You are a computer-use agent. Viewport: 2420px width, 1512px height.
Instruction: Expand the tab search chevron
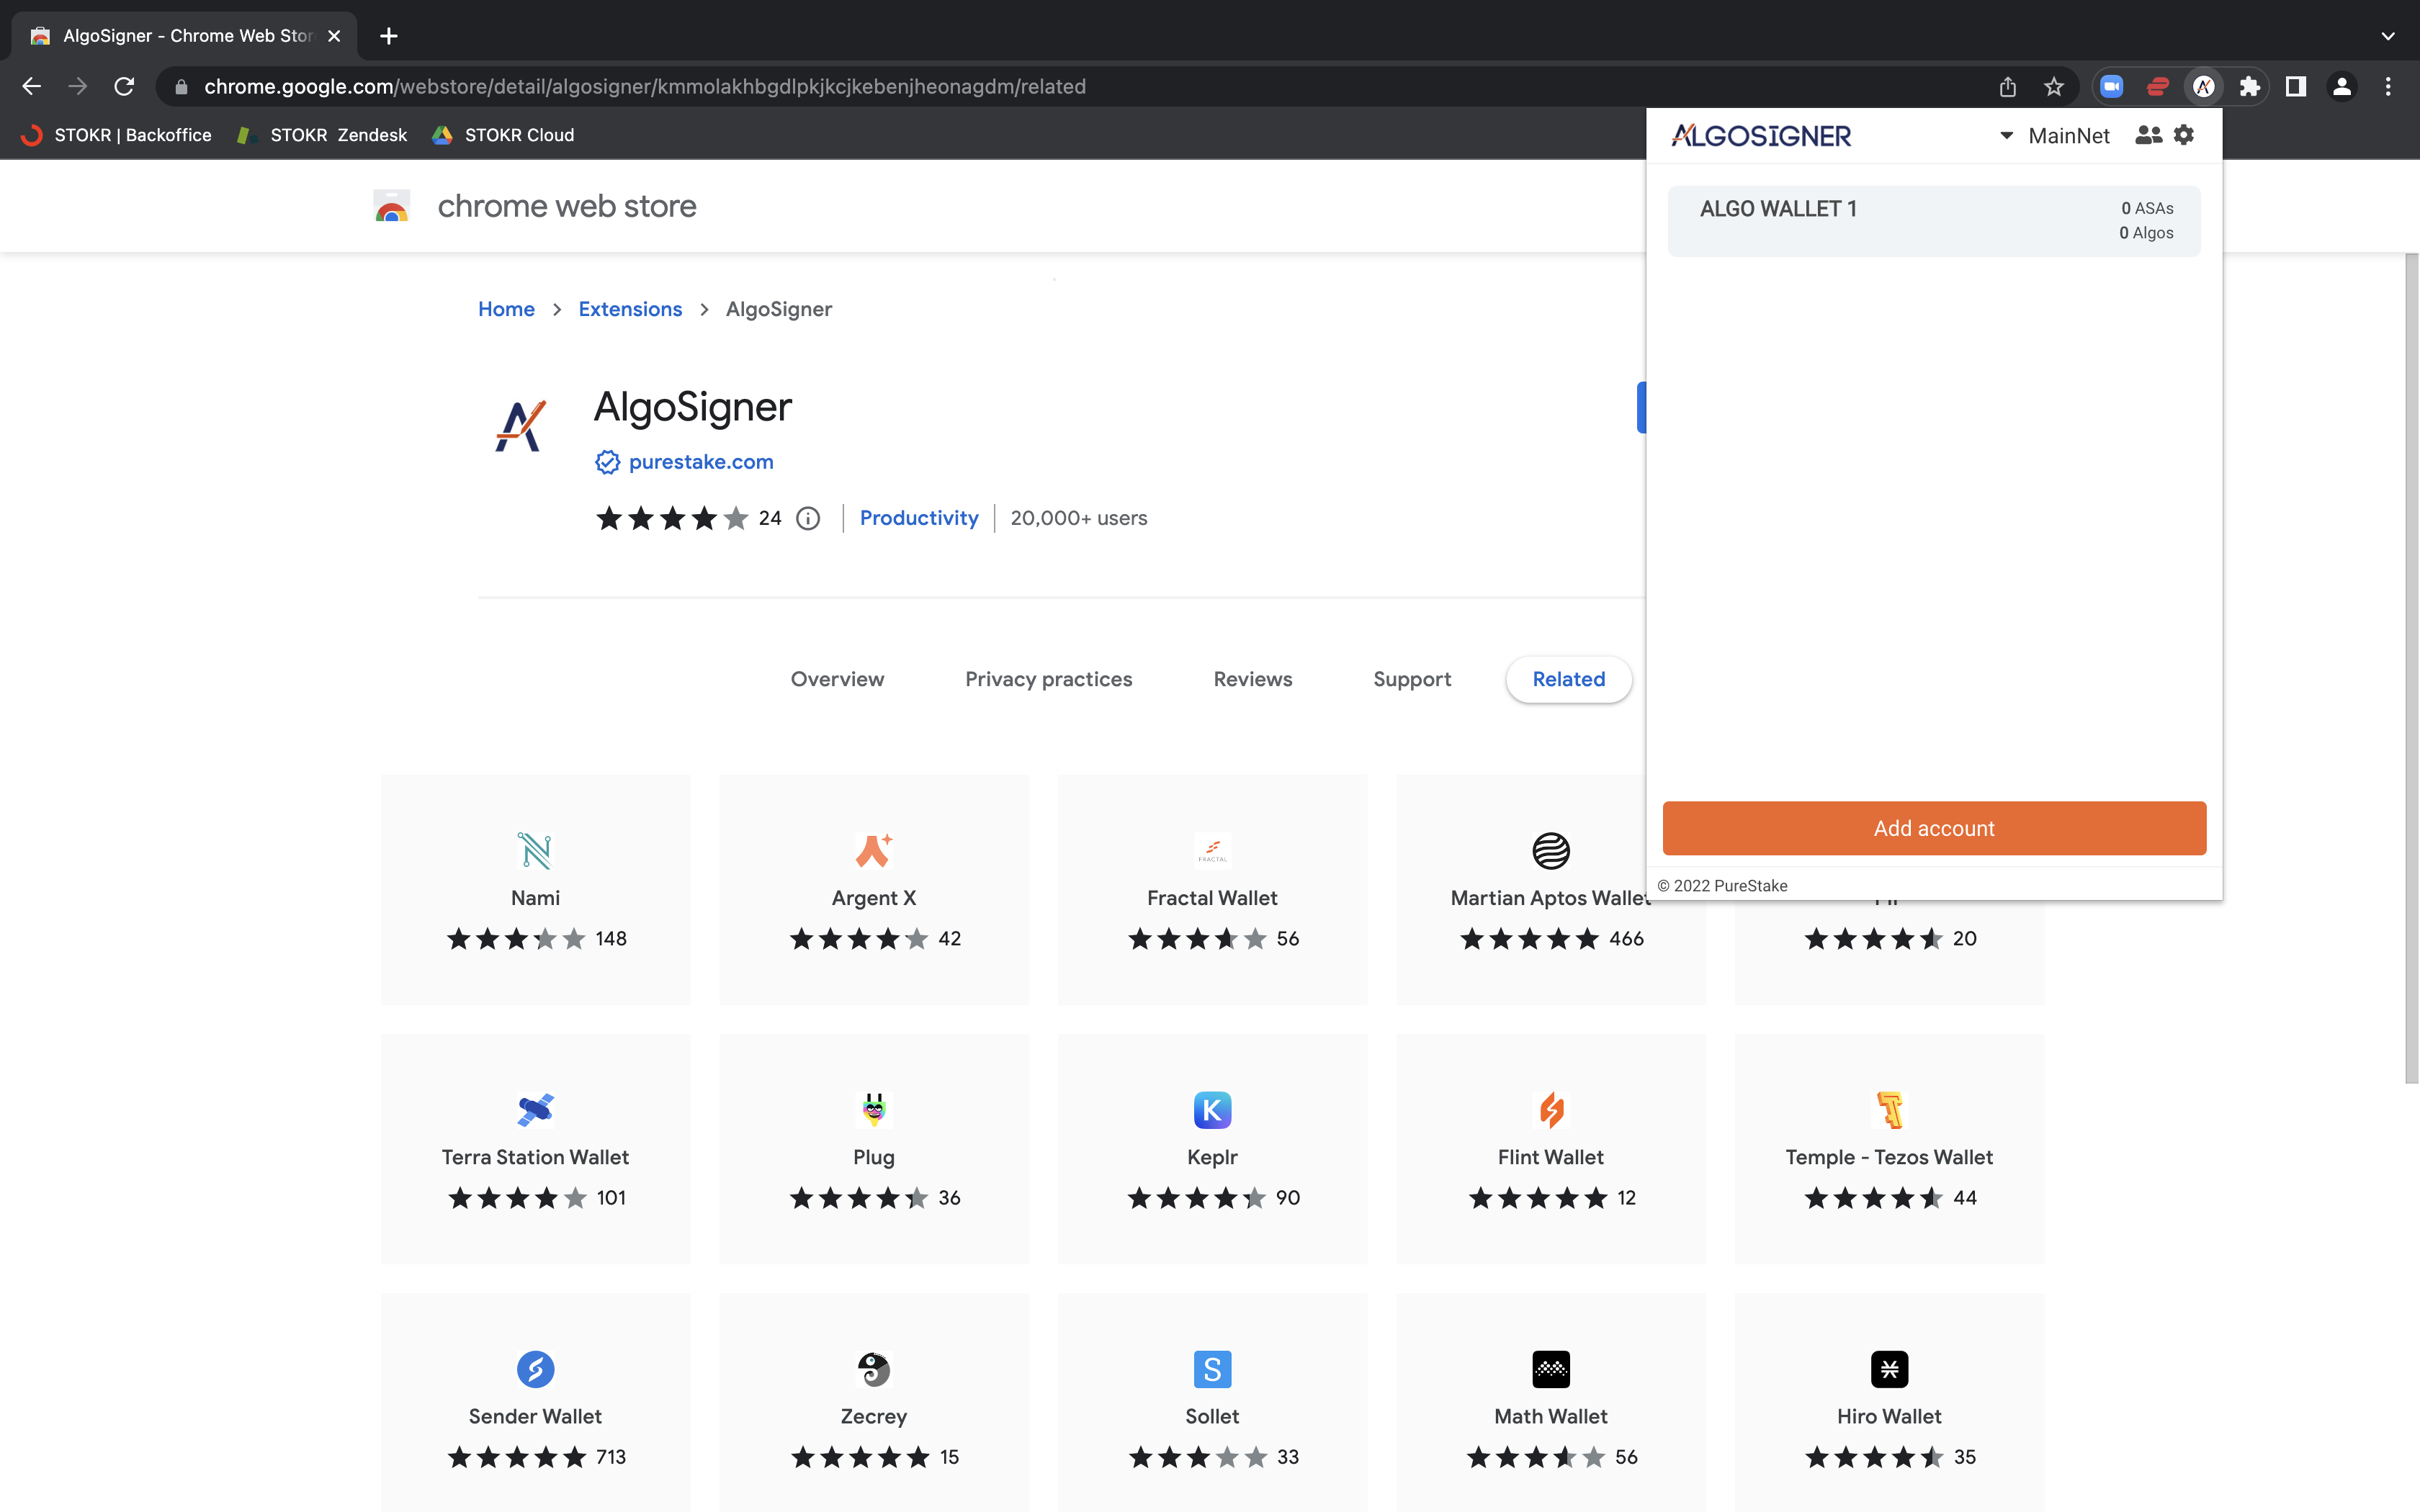pyautogui.click(x=2388, y=36)
